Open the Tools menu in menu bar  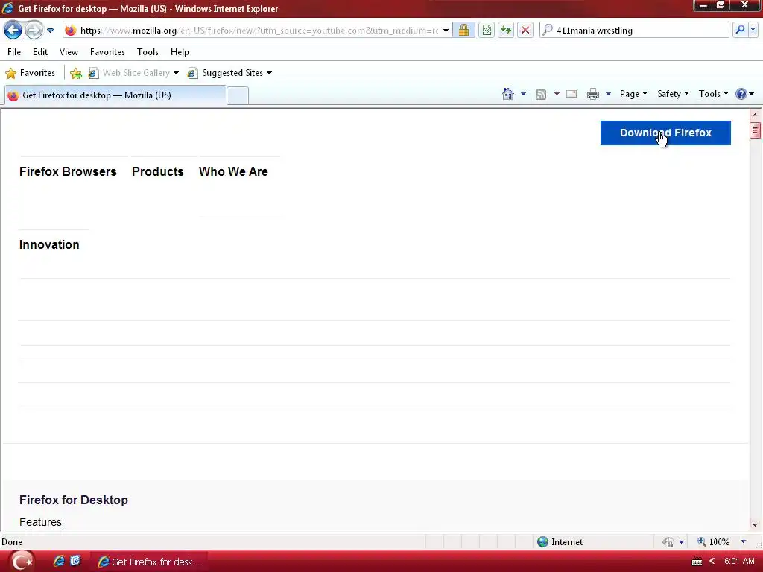148,52
